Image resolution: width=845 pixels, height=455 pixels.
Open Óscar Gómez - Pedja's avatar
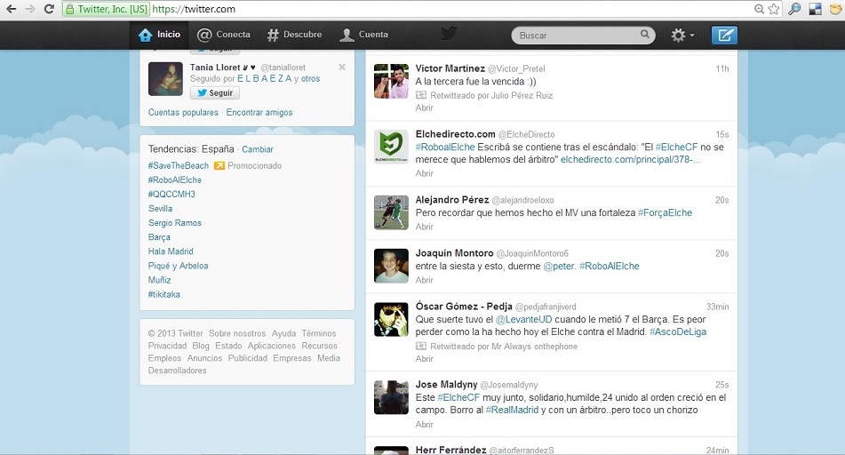point(391,319)
